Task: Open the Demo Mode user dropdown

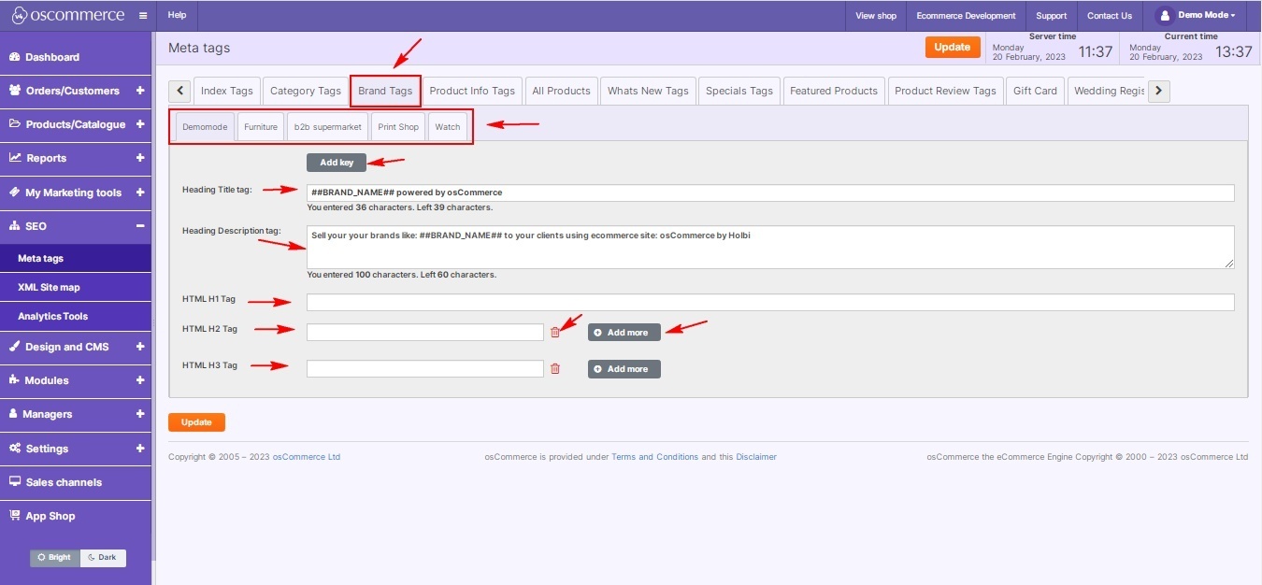Action: [1196, 16]
